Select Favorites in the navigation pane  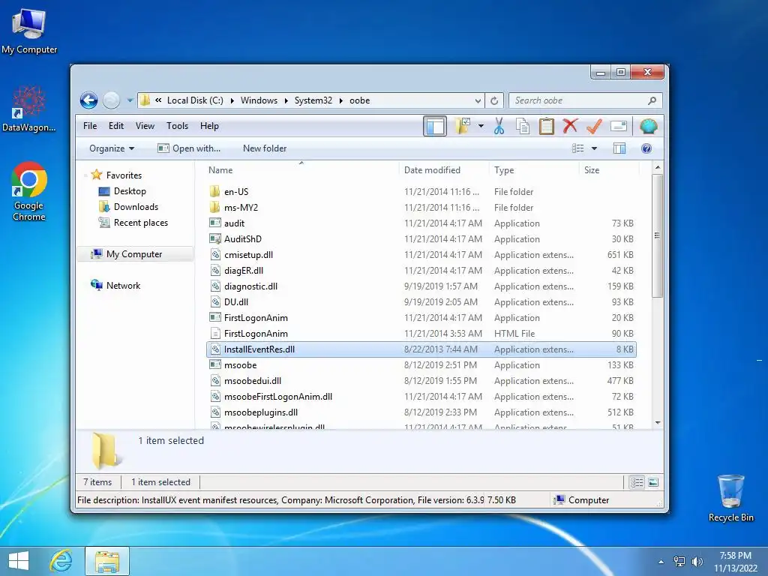click(x=124, y=175)
